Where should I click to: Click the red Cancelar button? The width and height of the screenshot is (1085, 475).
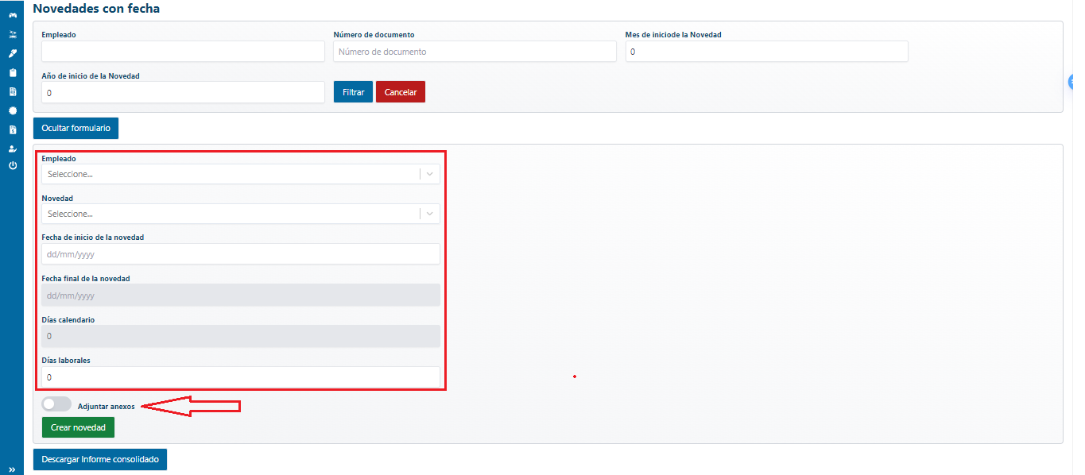click(401, 92)
